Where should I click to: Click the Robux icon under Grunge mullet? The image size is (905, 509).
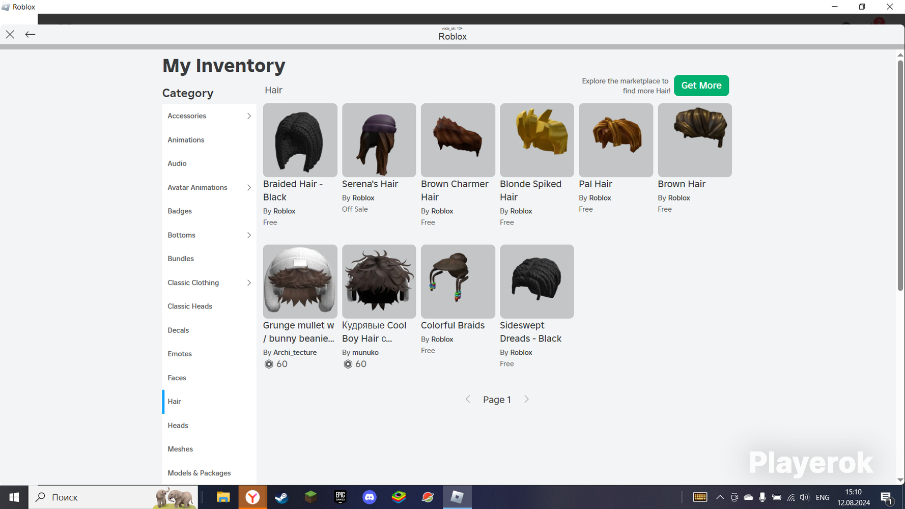(269, 364)
